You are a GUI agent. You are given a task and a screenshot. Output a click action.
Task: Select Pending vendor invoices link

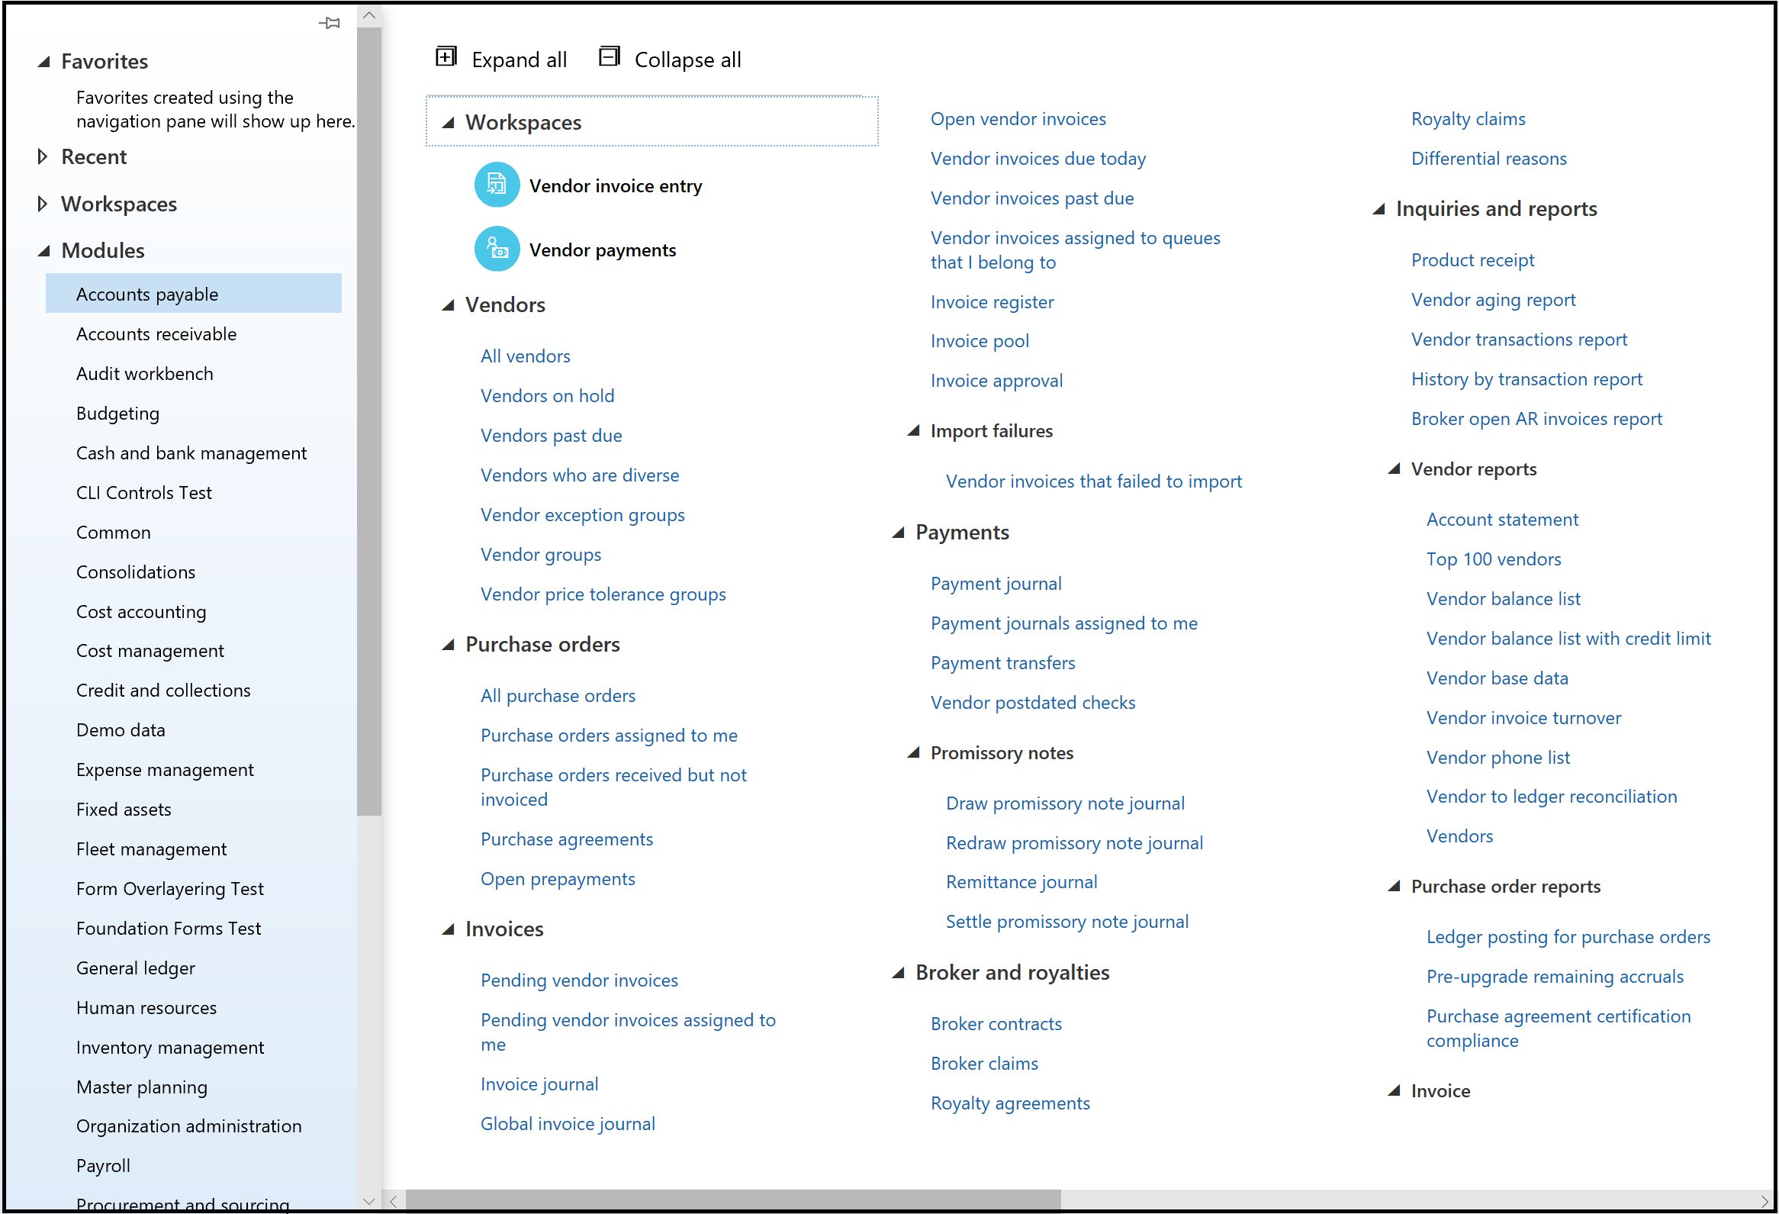tap(580, 980)
